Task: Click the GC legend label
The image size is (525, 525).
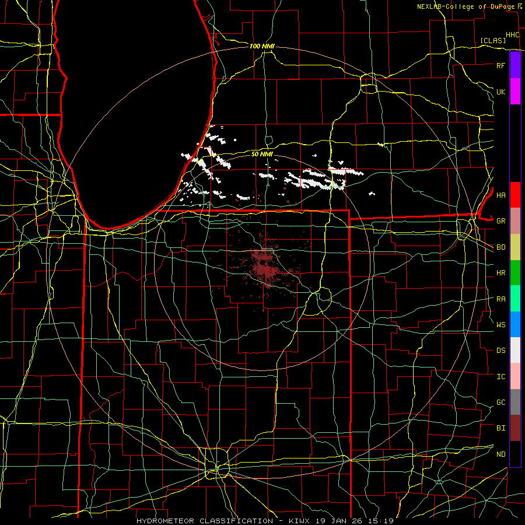Action: [x=501, y=402]
